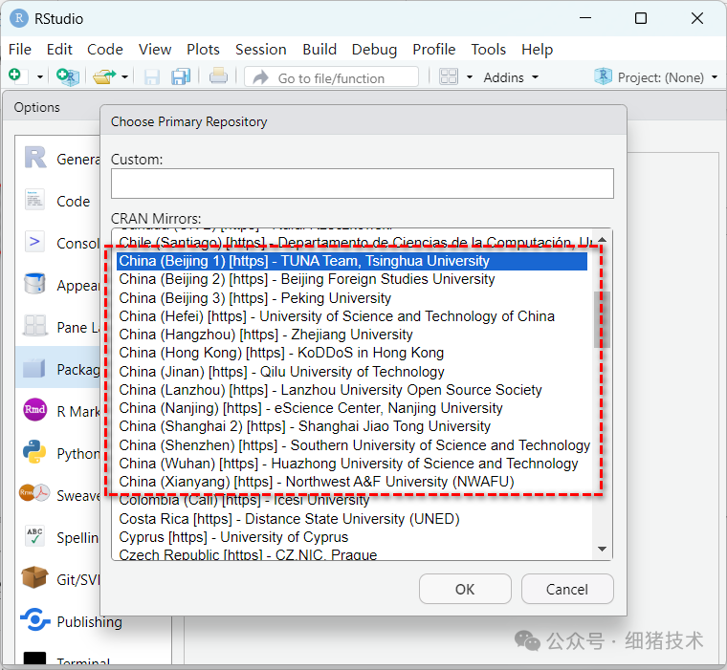
Task: Maximize the RStudio window
Action: tap(641, 18)
